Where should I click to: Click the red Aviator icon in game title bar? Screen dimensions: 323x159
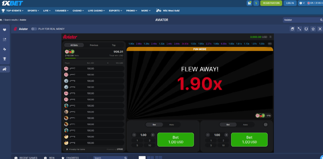15,29
